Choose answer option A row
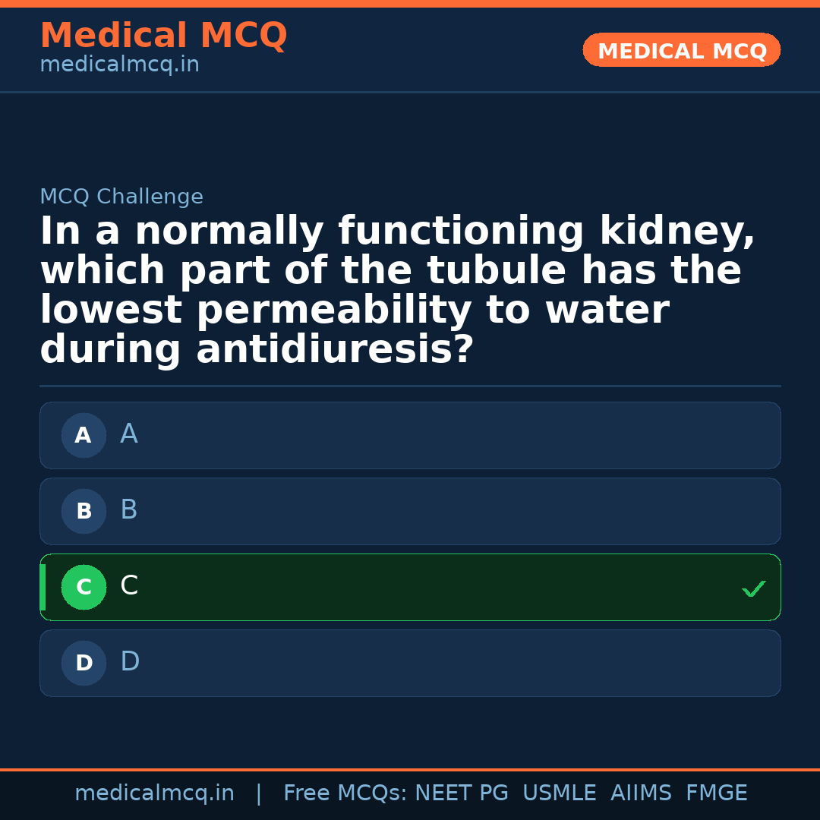The width and height of the screenshot is (820, 820). (410, 436)
